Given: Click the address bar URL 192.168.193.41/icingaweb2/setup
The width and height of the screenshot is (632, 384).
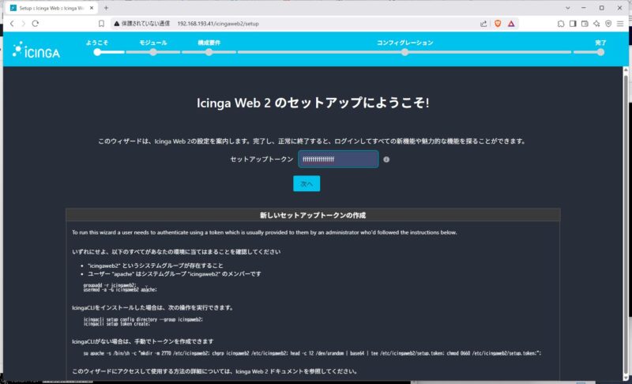Looking at the screenshot, I should tap(218, 24).
